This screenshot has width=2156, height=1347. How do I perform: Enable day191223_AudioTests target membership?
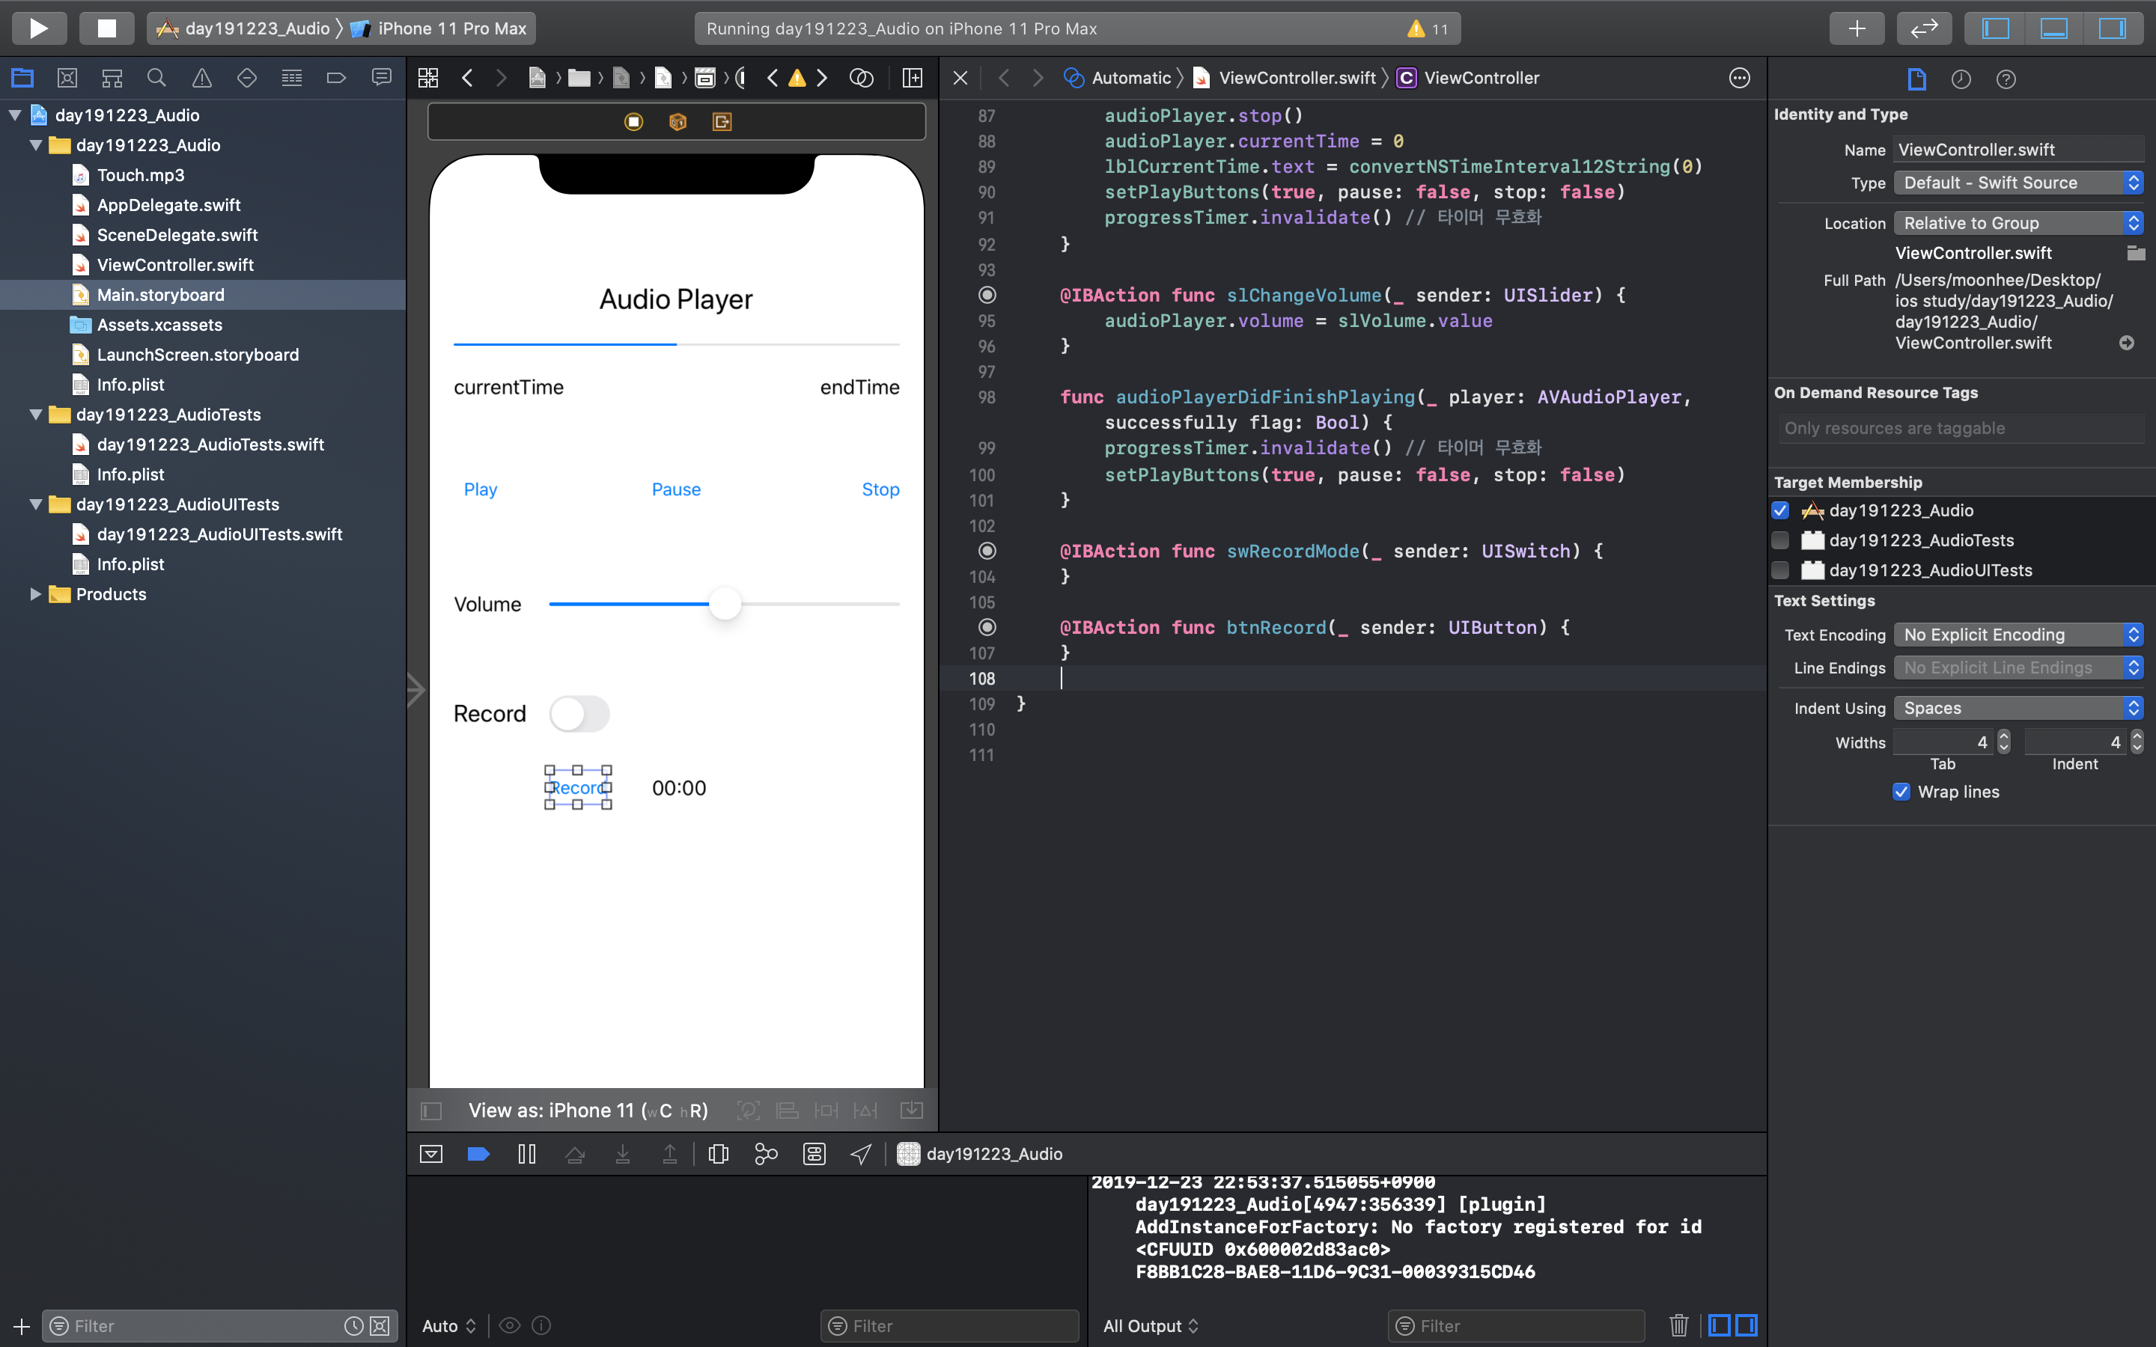(x=1780, y=540)
